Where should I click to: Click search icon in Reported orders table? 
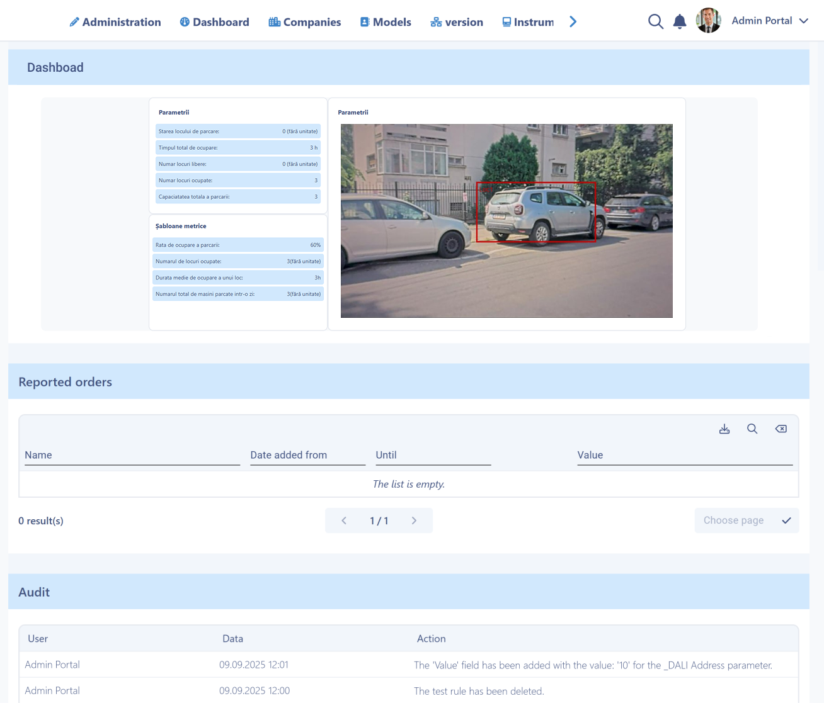click(752, 429)
